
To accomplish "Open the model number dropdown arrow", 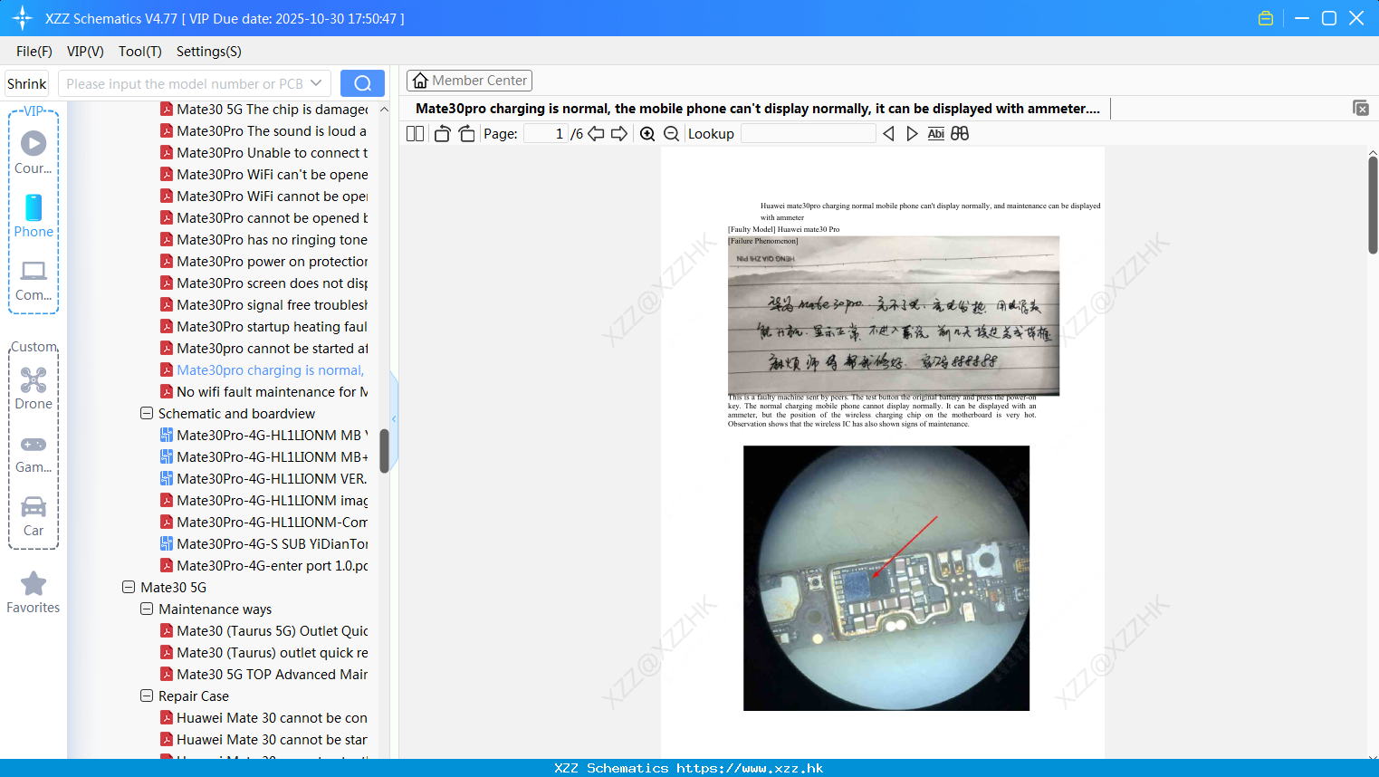I will 316,83.
